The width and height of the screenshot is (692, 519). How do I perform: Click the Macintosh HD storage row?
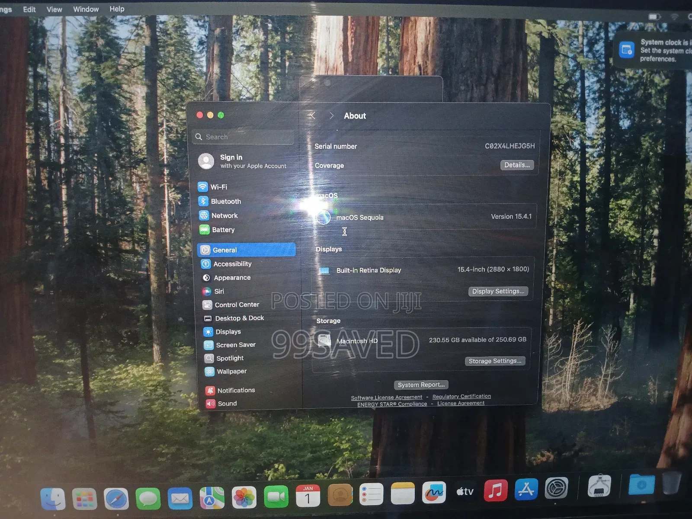pyautogui.click(x=422, y=340)
